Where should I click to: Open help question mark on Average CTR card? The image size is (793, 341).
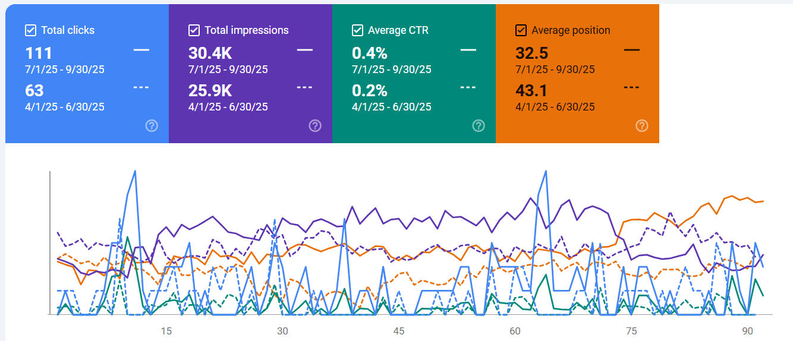coord(479,125)
